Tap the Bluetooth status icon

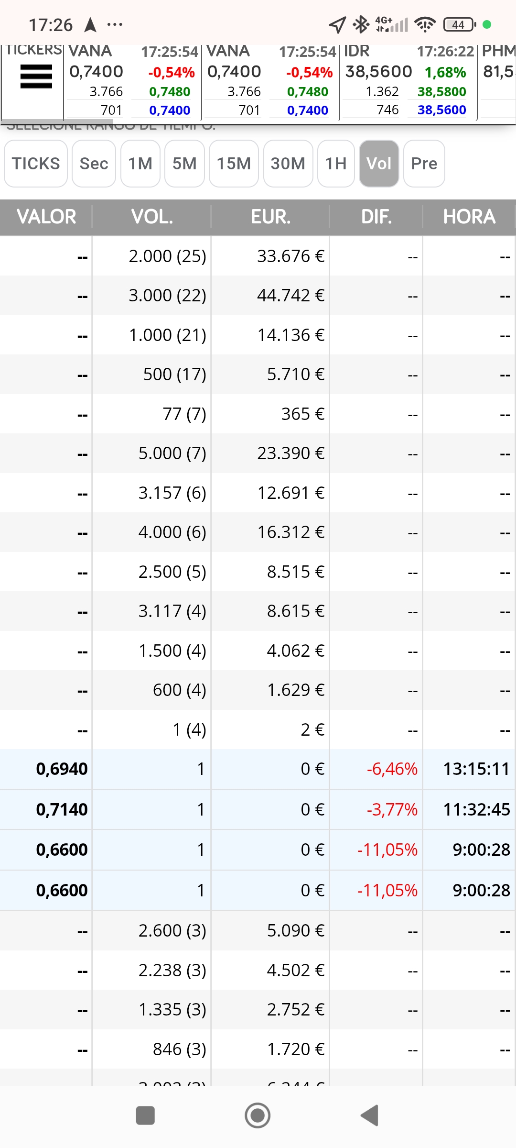tap(360, 24)
